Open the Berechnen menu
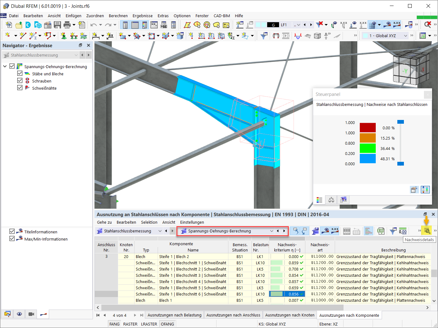438x328 pixels. (118, 16)
